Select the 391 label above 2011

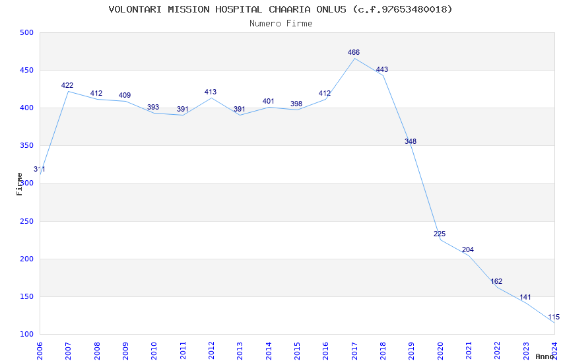click(x=182, y=109)
